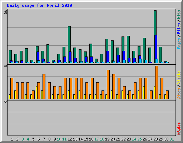The width and height of the screenshot is (183, 143).
Task: Click the red 'KBytes' legend label
Action: click(x=179, y=128)
